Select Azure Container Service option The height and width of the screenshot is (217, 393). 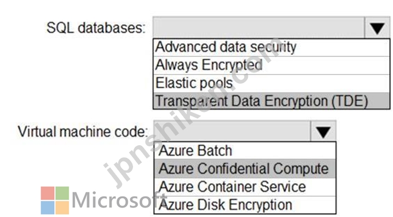pyautogui.click(x=245, y=187)
